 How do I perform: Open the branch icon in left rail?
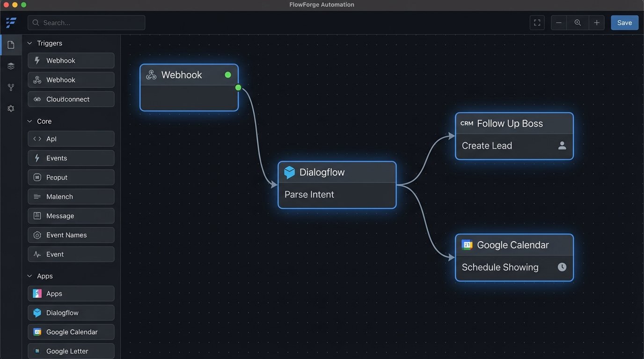pyautogui.click(x=11, y=87)
